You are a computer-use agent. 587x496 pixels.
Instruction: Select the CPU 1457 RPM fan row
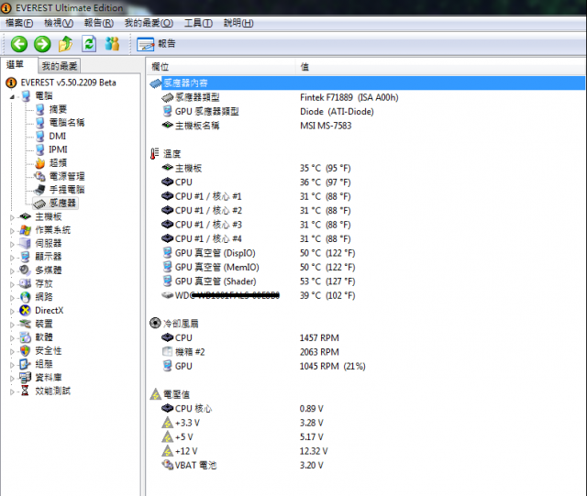(367, 337)
